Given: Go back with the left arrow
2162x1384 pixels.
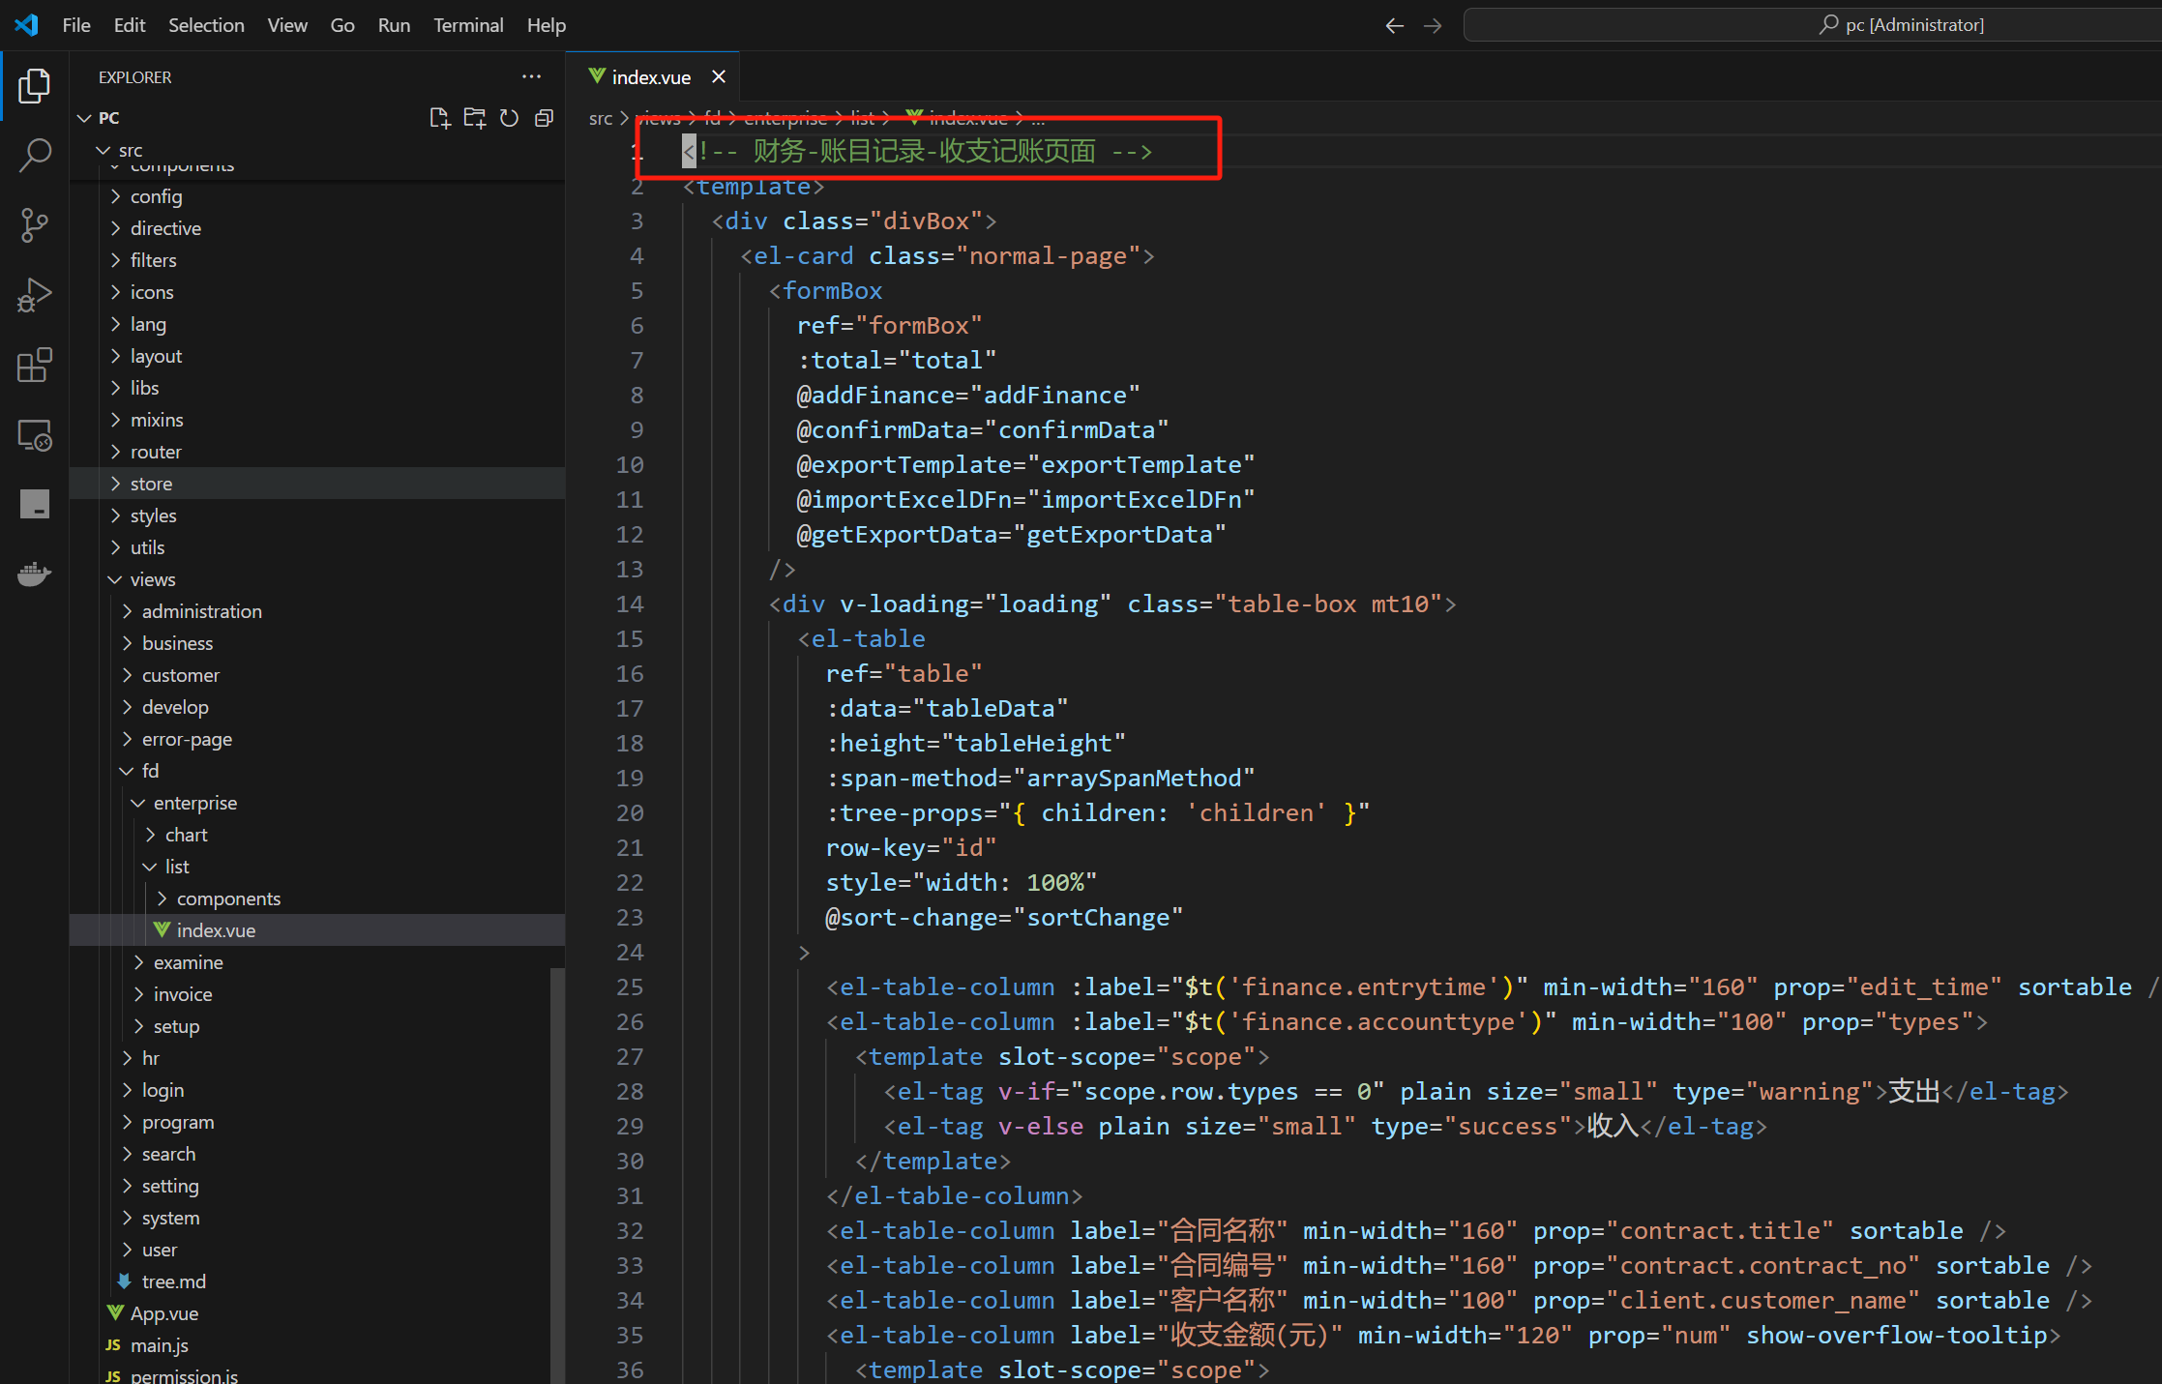Looking at the screenshot, I should 1394,25.
